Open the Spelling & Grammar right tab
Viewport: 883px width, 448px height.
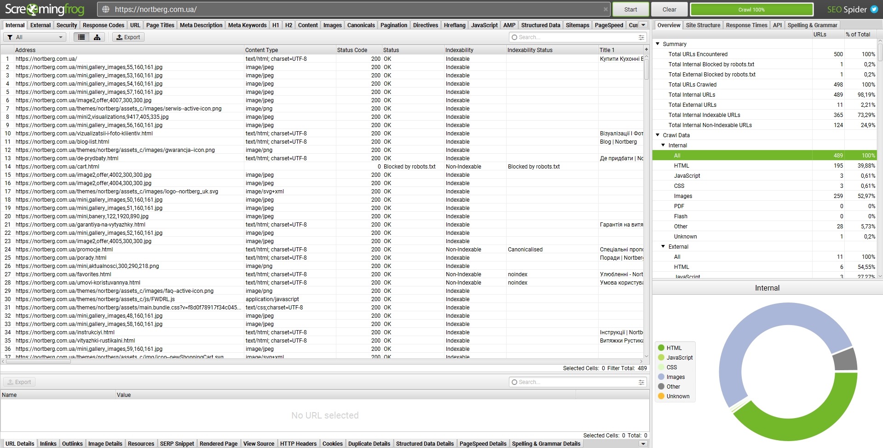tap(812, 25)
